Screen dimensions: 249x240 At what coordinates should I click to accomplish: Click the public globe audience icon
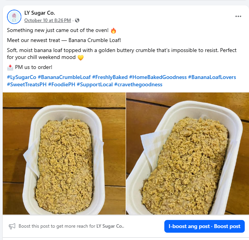tap(77, 20)
